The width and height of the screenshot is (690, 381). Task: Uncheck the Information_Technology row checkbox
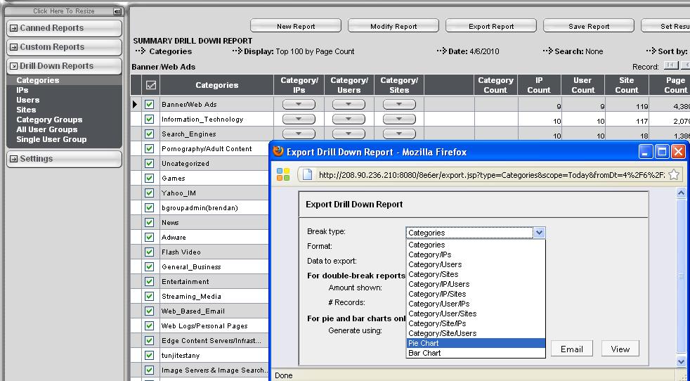(149, 120)
